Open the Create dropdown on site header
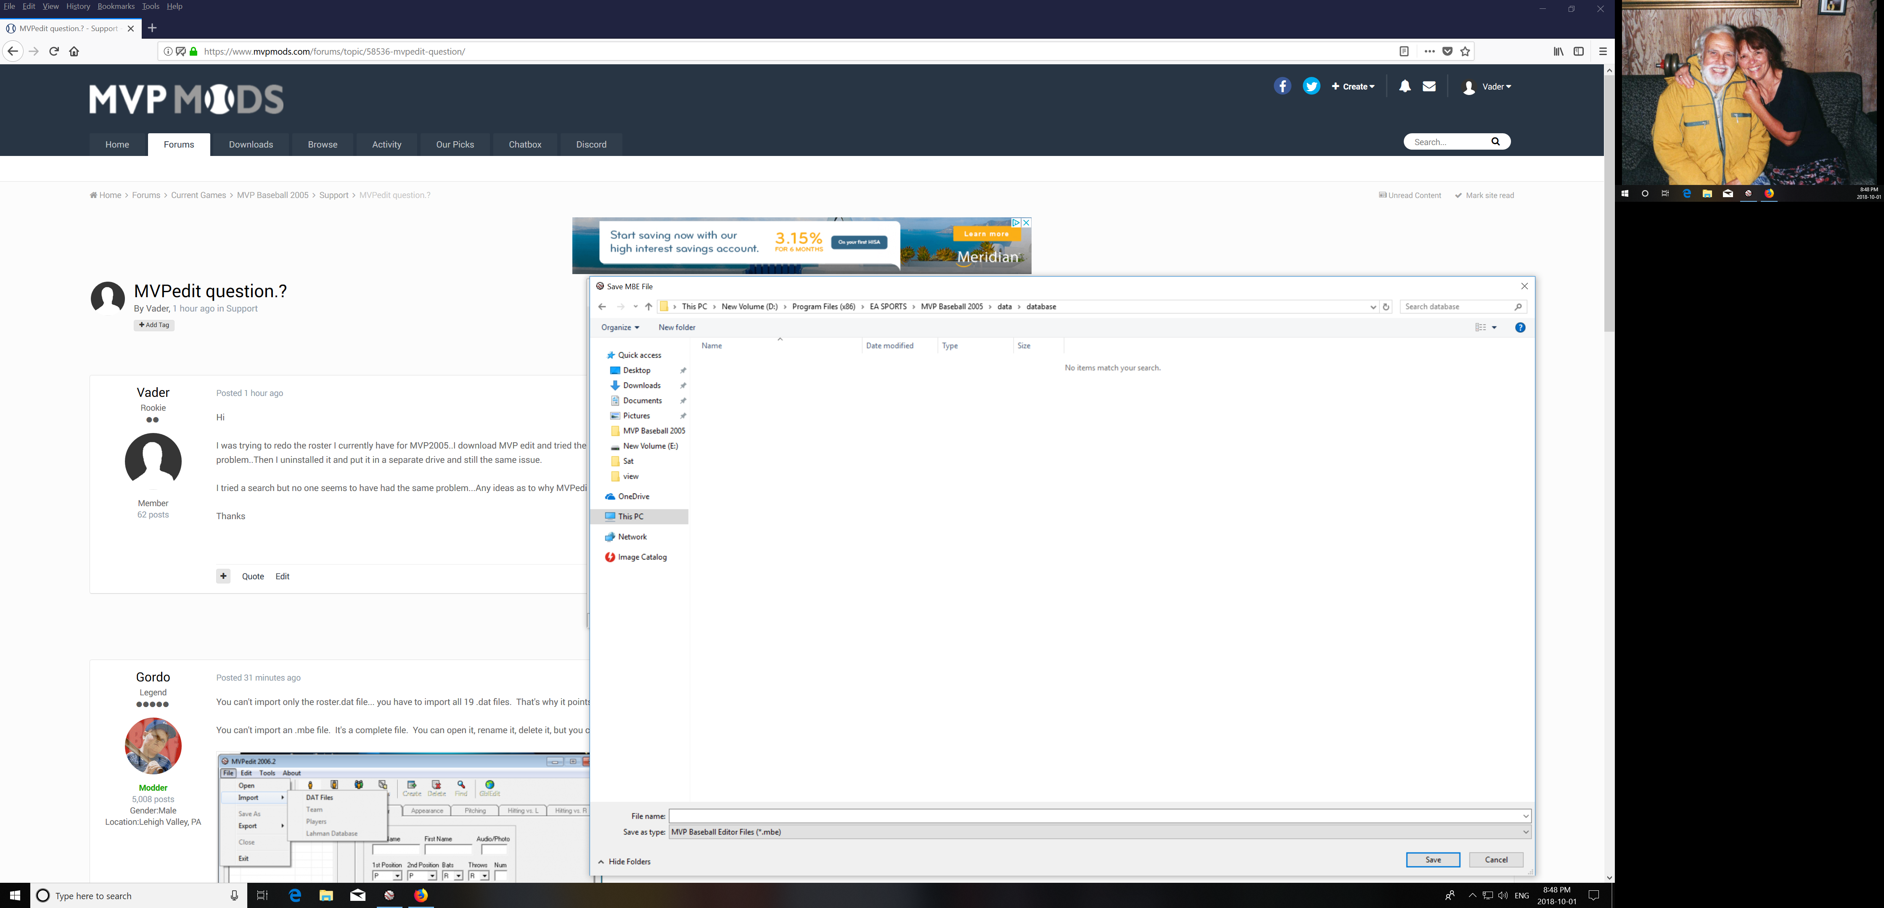This screenshot has width=1884, height=908. pyautogui.click(x=1353, y=86)
